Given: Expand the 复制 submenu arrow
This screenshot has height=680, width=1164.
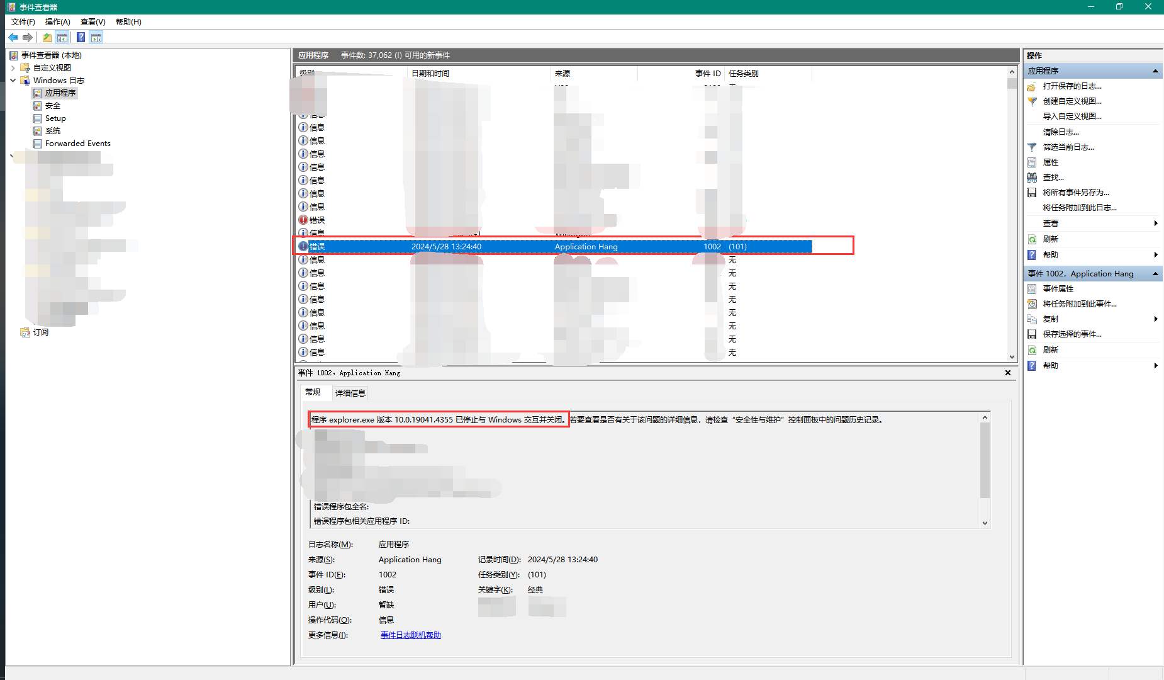Looking at the screenshot, I should (x=1155, y=319).
